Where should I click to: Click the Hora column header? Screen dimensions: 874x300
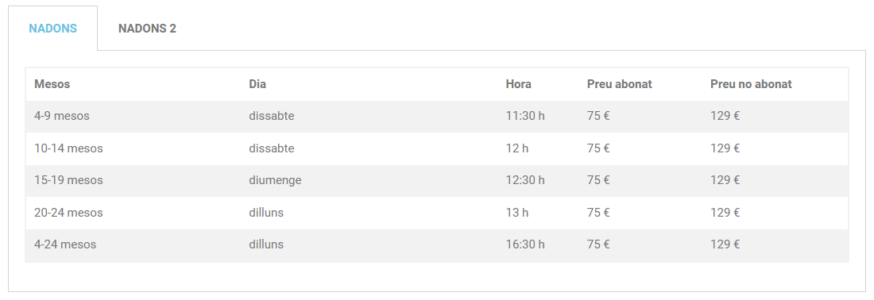coord(518,84)
